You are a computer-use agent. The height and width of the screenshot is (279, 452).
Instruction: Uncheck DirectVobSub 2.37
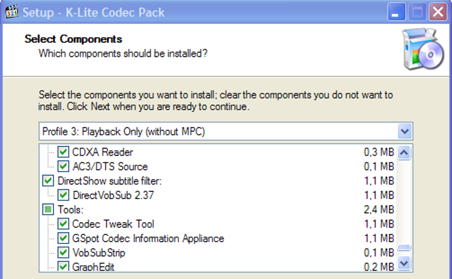[63, 195]
